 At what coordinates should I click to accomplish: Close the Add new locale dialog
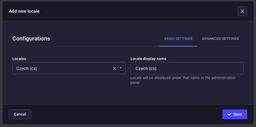point(242,11)
